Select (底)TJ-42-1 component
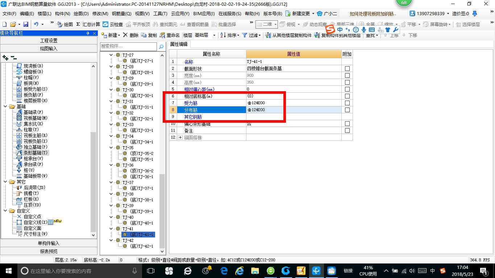This screenshot has height=278, width=495. pos(141,246)
